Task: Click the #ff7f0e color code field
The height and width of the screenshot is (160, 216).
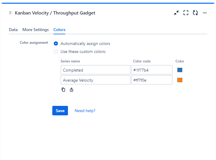Action: tap(152, 80)
